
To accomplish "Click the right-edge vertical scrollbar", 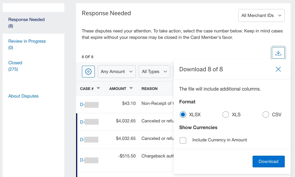I will [x=293, y=88].
